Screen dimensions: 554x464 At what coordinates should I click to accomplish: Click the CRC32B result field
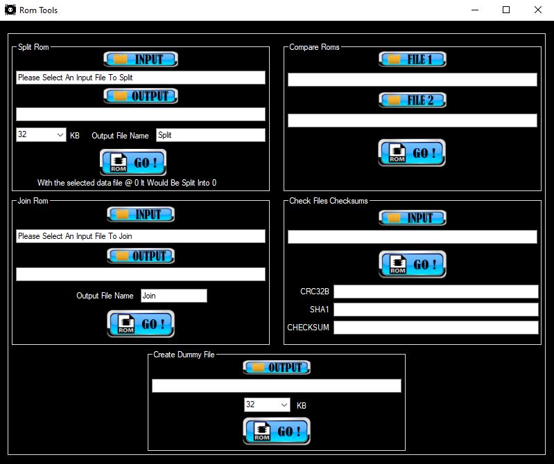[436, 292]
